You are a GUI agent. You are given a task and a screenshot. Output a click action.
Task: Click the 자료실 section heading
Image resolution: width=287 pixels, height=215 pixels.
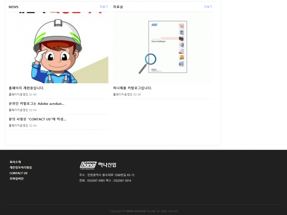click(x=118, y=7)
